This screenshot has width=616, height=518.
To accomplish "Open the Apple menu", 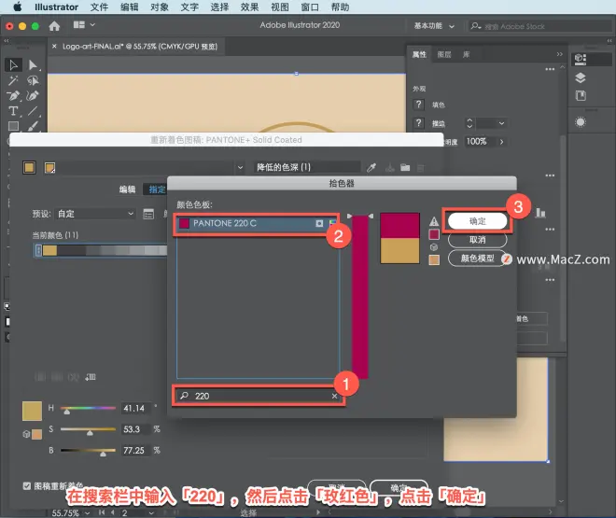I will (18, 7).
